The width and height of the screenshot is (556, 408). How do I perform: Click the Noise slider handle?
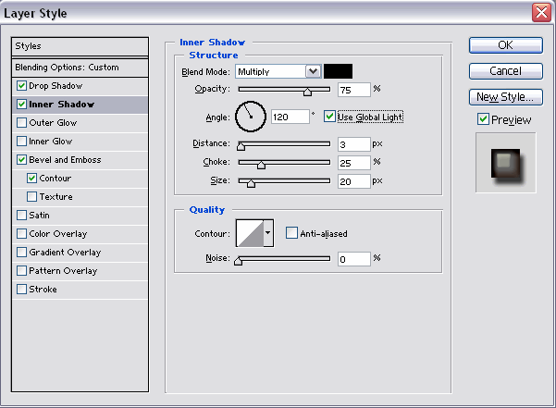pyautogui.click(x=239, y=261)
